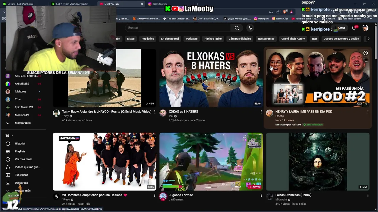Open JaviGamerx channel avatar
Viewport: 378px width, 212px height.
[163, 197]
